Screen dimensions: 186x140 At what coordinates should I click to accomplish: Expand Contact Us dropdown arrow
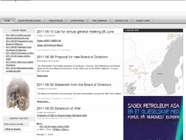(131, 21)
